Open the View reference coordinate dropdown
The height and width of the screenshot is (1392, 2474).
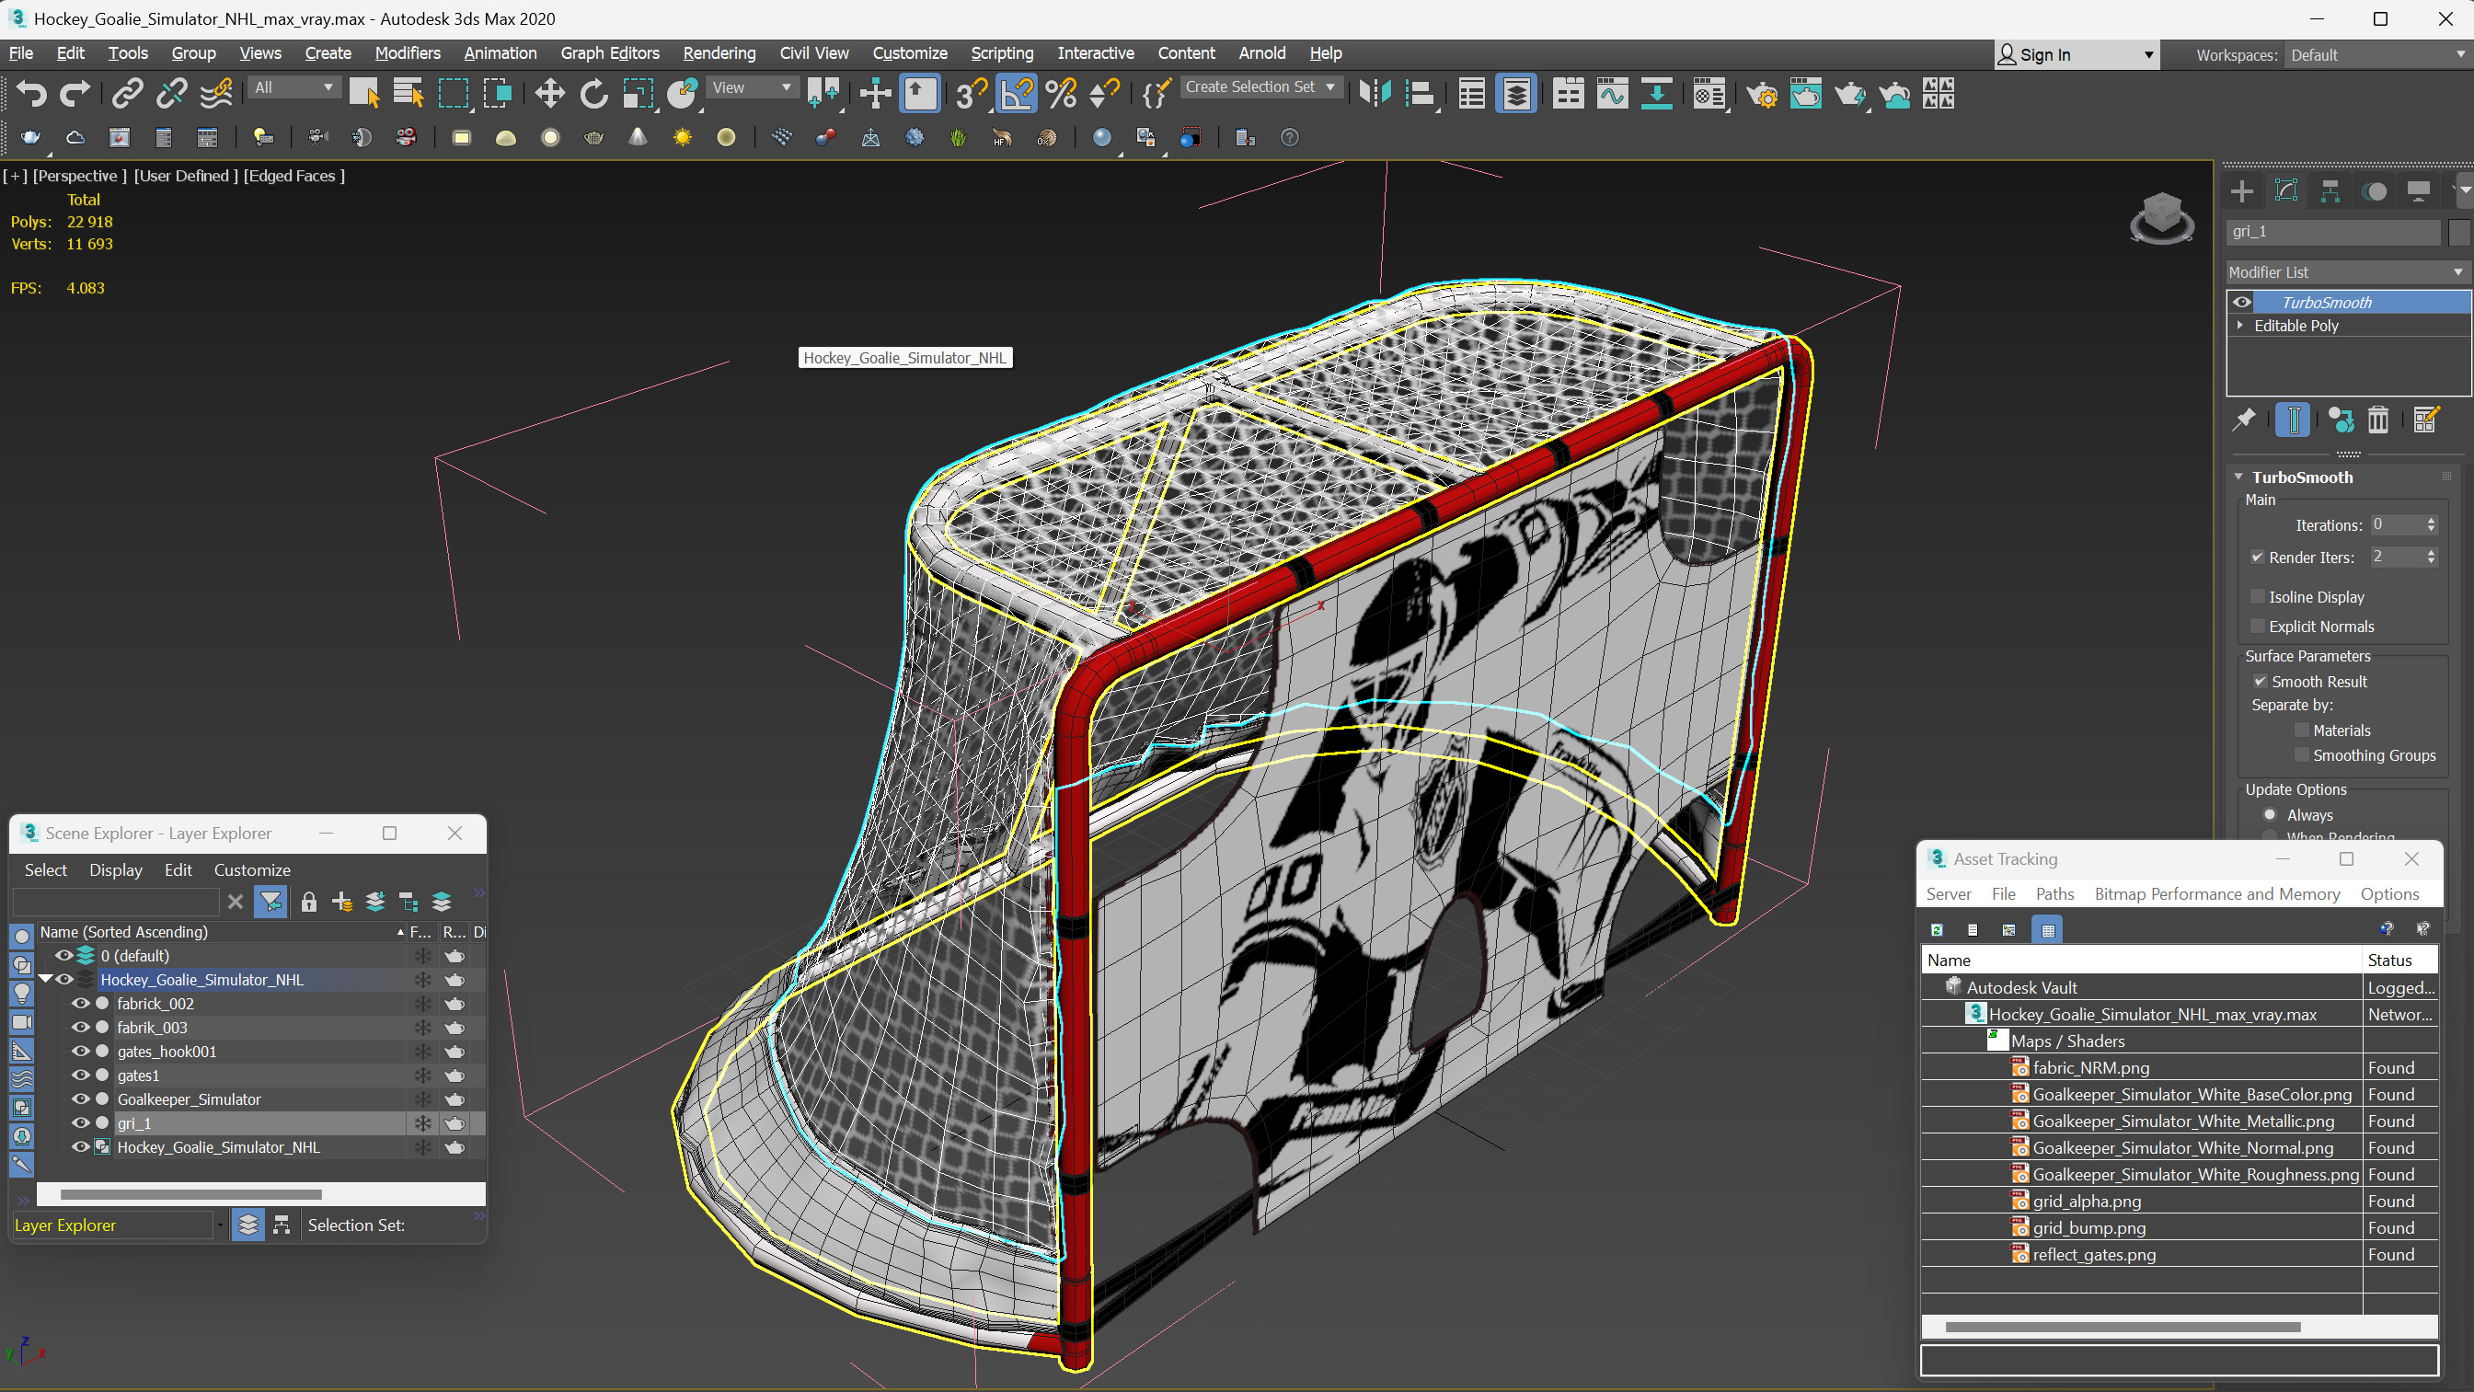click(x=751, y=87)
